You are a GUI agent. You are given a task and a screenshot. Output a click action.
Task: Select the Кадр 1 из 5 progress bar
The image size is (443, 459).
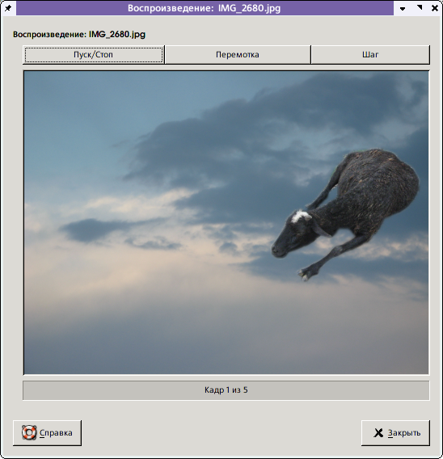(x=226, y=390)
